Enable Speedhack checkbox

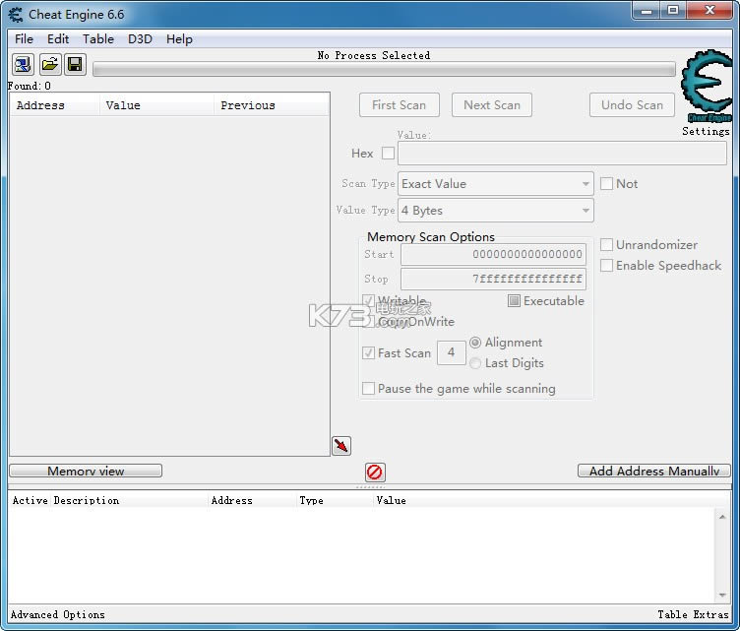pos(606,265)
